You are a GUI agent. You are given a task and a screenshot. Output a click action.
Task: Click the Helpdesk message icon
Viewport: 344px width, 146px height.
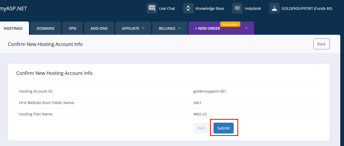click(237, 8)
